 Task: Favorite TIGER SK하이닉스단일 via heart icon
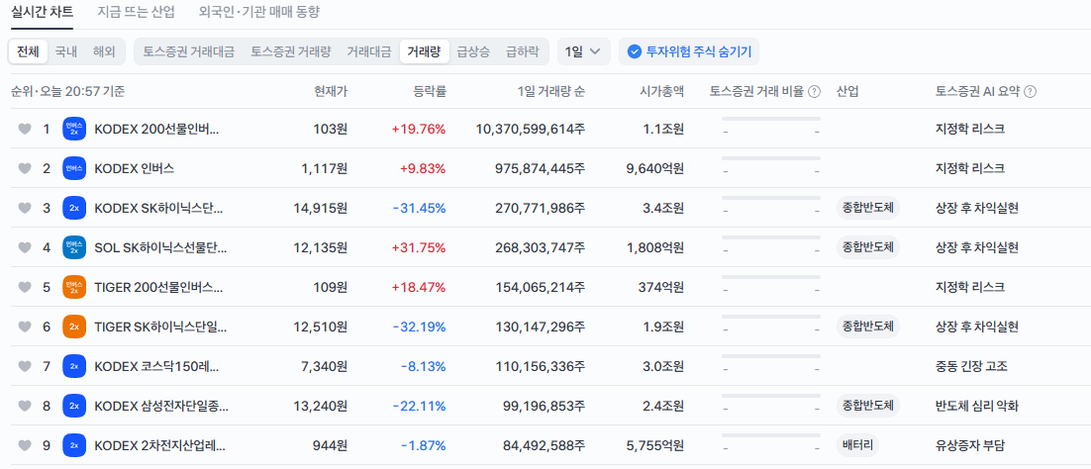tap(25, 327)
